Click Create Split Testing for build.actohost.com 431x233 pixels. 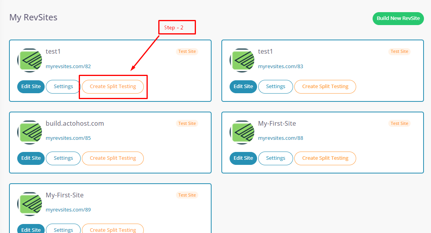tap(112, 158)
